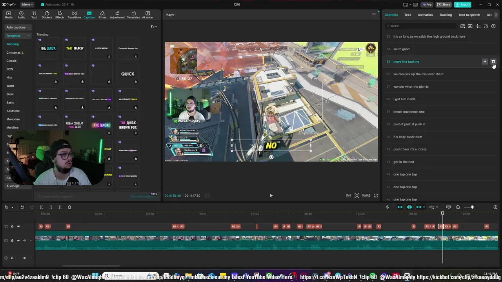The height and width of the screenshot is (282, 502).
Task: Toggle main track magnet icon
Action: 400,207
